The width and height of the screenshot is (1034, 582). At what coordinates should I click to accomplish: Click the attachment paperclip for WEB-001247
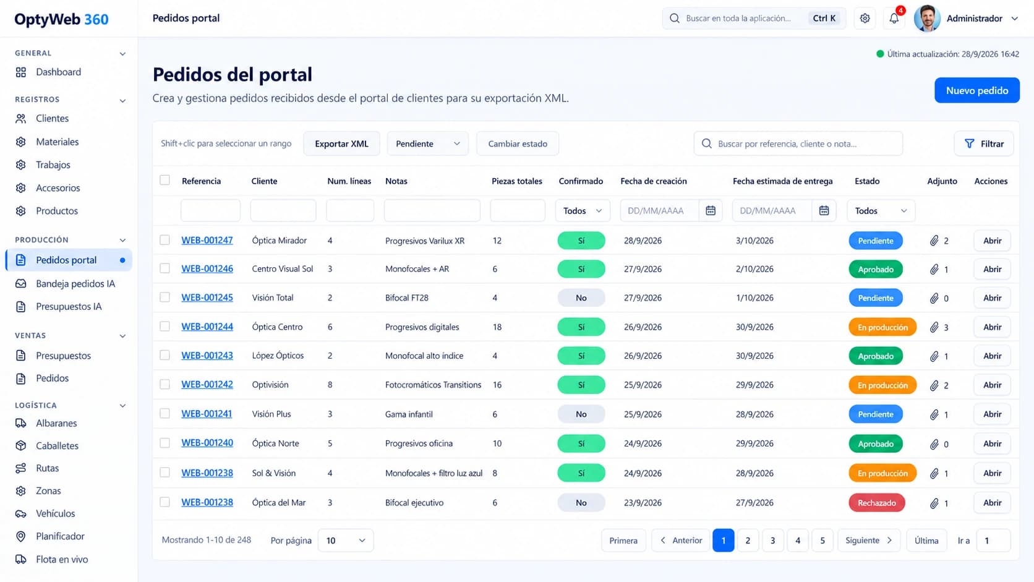point(934,241)
